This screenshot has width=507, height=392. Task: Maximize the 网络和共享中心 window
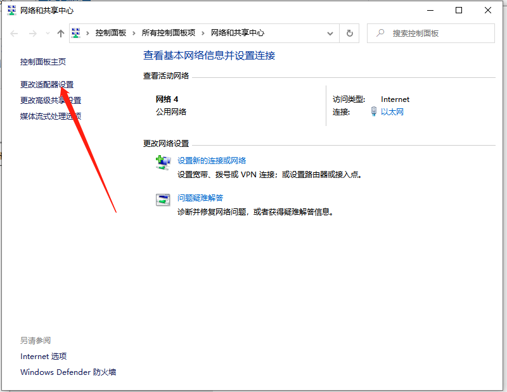[459, 10]
